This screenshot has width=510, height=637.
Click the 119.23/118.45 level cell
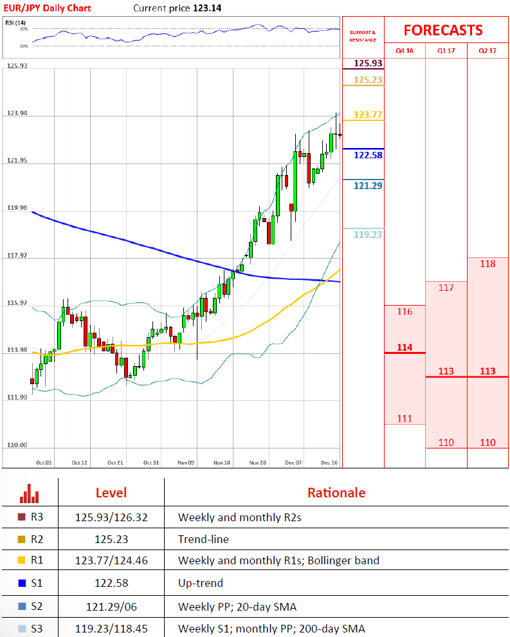[111, 629]
